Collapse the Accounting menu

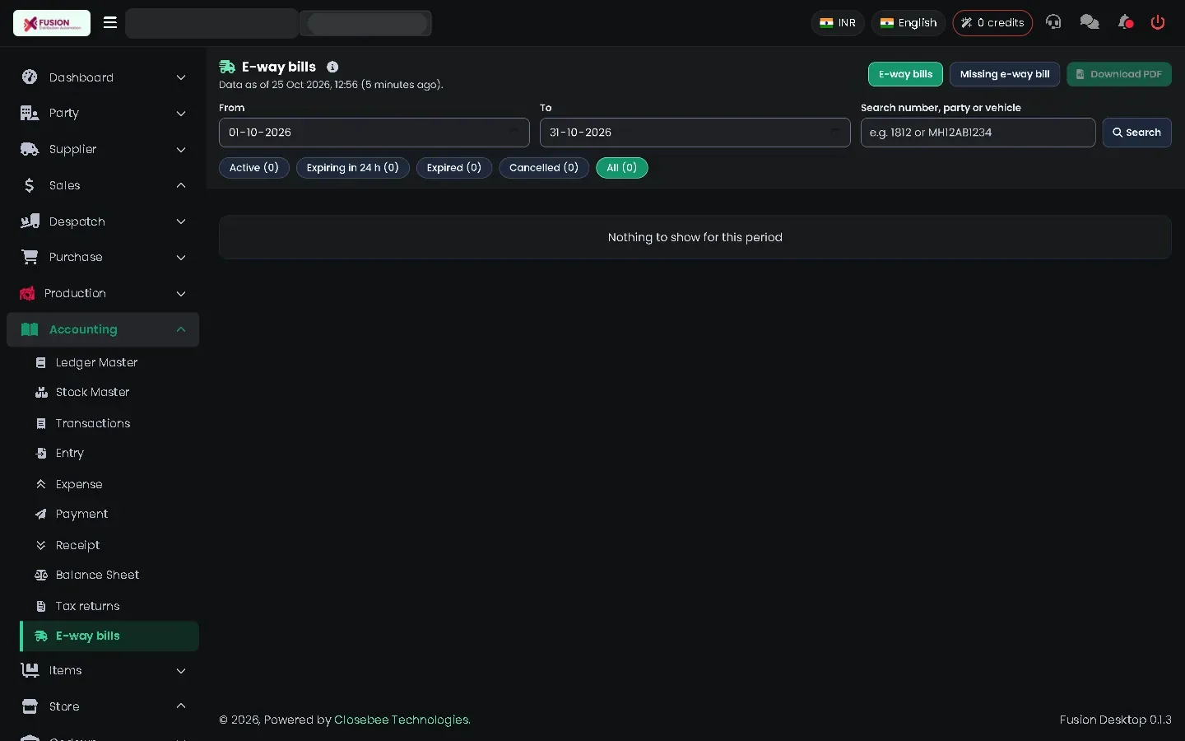103,329
